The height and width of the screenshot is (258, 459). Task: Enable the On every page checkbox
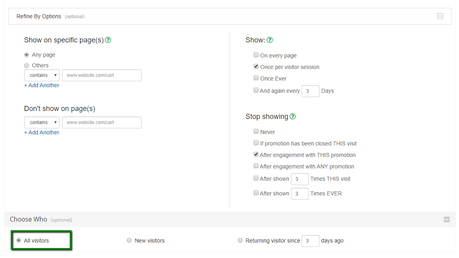point(256,55)
